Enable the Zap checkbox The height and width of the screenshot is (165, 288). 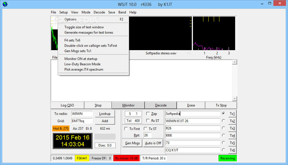(148, 114)
